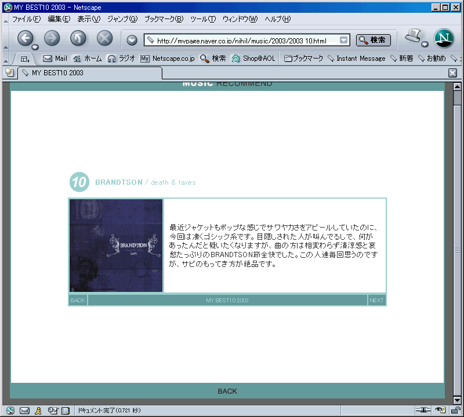Click the ホーム home button
Viewport: 464px width, 417px height.
88,58
